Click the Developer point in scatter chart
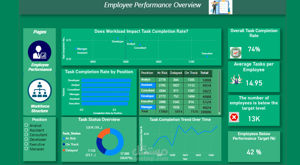Screen dimensions: 300x165 pyautogui.click(x=118, y=38)
